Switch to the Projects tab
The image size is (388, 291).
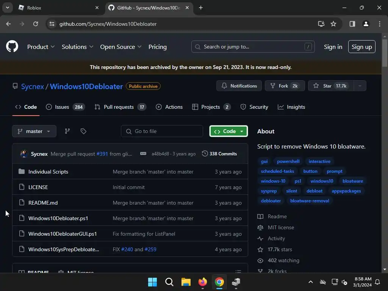[211, 107]
